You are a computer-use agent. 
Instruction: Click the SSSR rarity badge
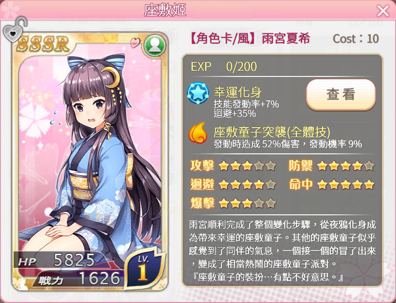click(x=43, y=44)
